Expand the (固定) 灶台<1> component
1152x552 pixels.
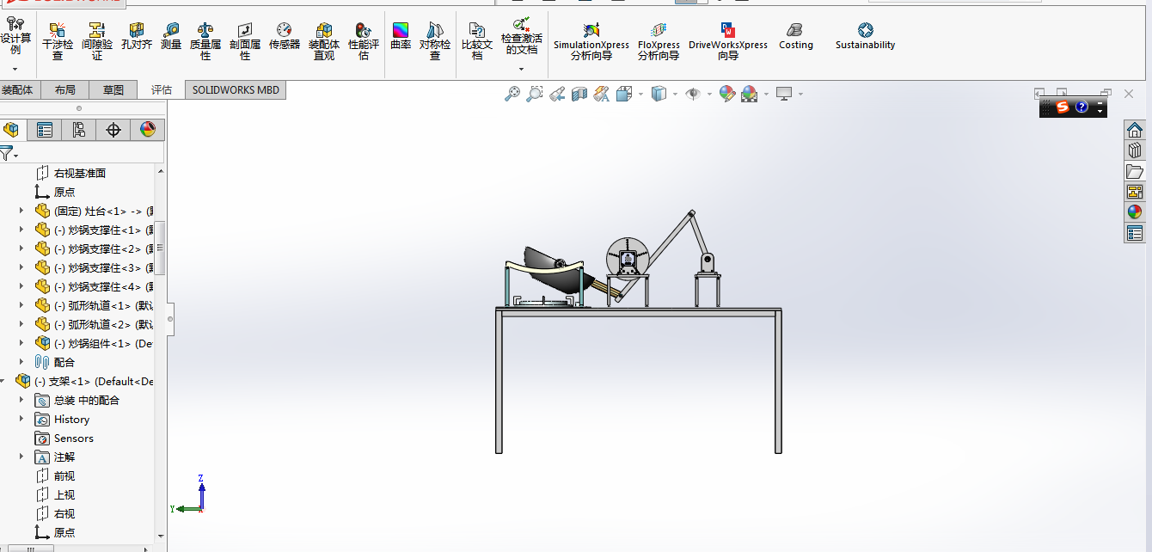coord(21,211)
